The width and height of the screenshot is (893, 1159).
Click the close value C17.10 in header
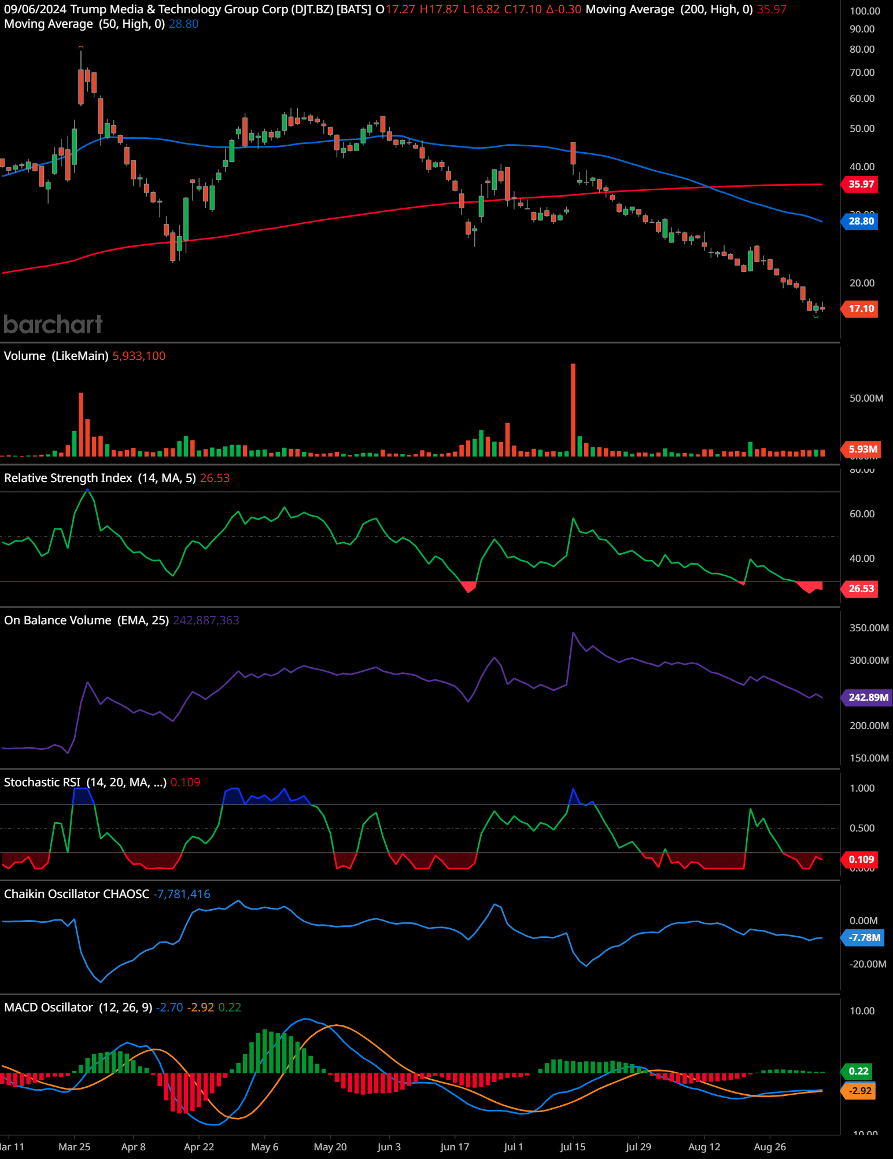pos(523,9)
